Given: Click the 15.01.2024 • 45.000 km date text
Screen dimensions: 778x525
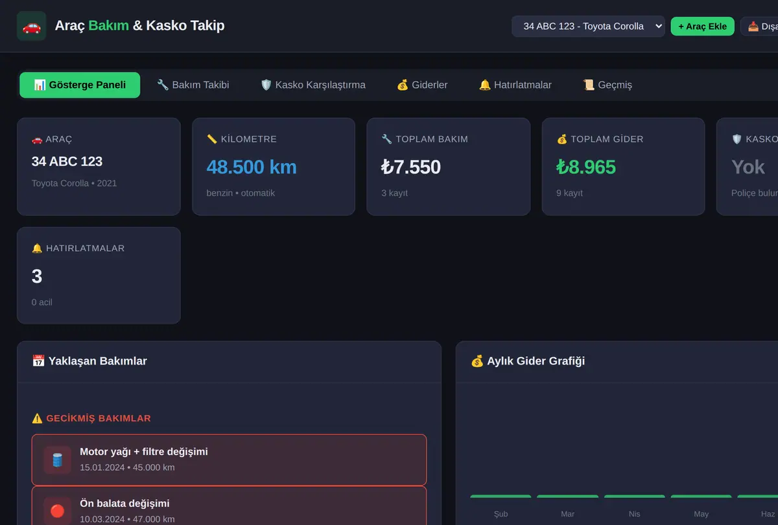Looking at the screenshot, I should click(127, 467).
